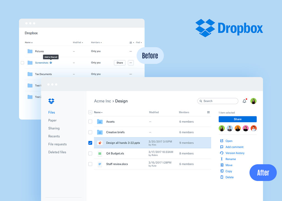Click the Delete trash icon
This screenshot has width=282, height=201.
tap(222, 177)
